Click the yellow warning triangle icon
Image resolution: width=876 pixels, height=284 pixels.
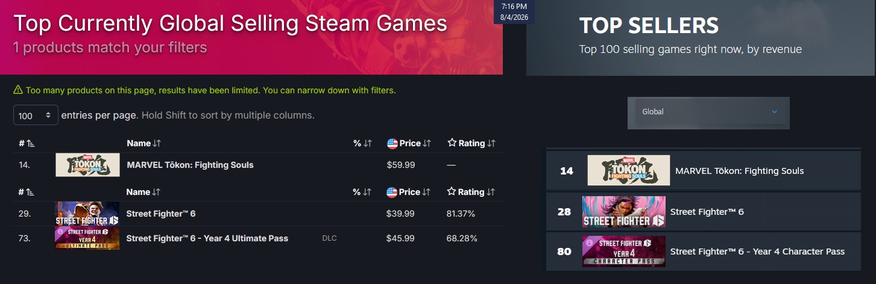pyautogui.click(x=18, y=90)
